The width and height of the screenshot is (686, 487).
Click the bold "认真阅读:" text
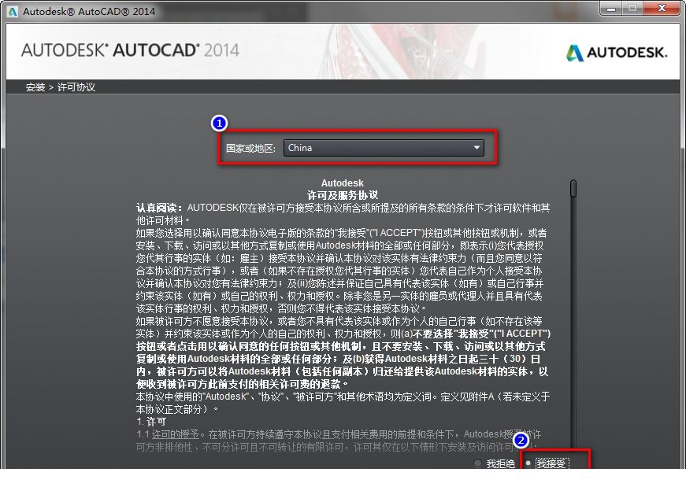tap(159, 208)
